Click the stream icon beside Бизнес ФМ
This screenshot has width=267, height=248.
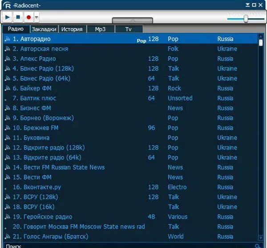point(7,108)
